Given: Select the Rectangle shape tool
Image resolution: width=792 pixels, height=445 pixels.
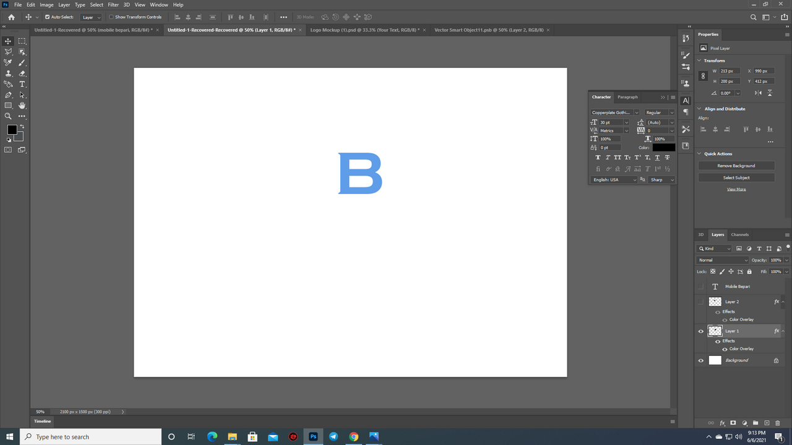Looking at the screenshot, I should pyautogui.click(x=8, y=106).
